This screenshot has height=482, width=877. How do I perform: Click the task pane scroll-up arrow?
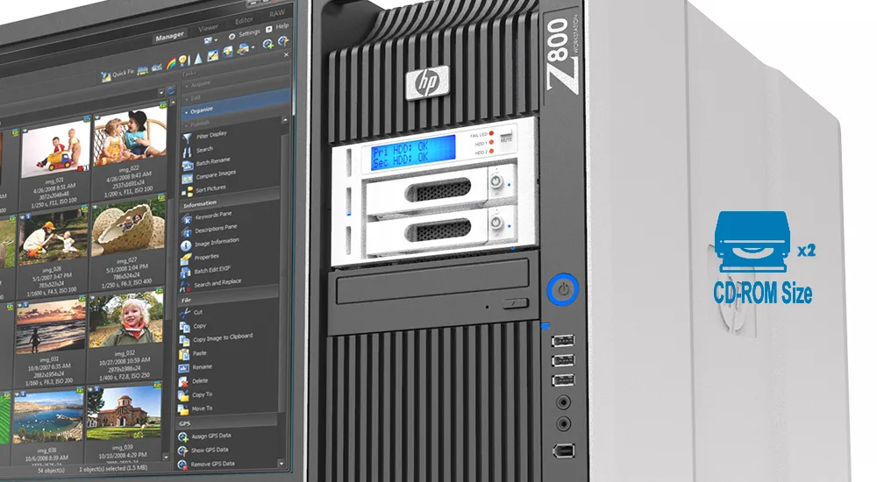coord(285,120)
